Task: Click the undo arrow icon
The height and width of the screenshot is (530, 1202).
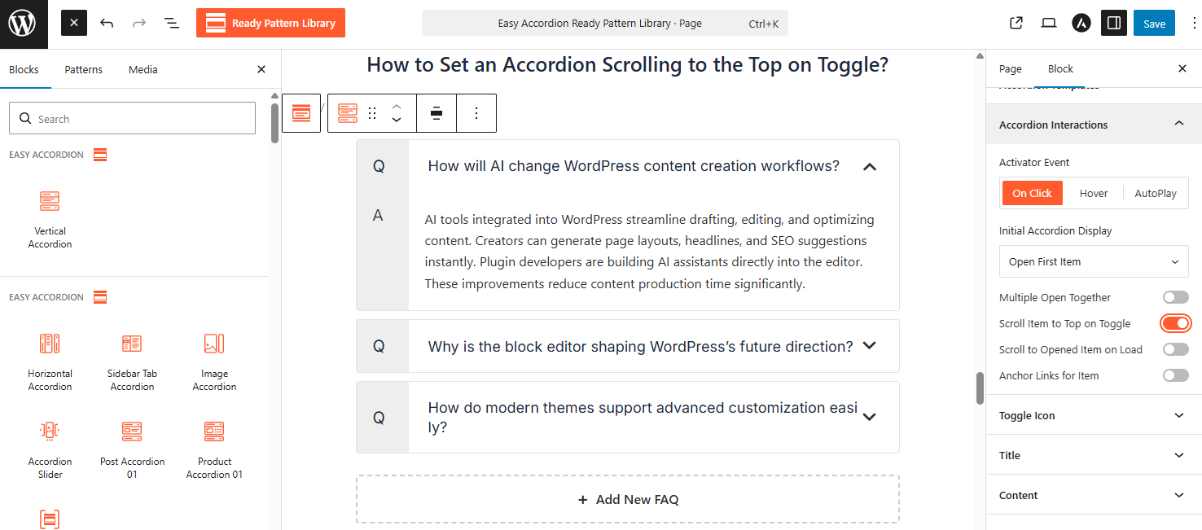Action: [x=107, y=23]
